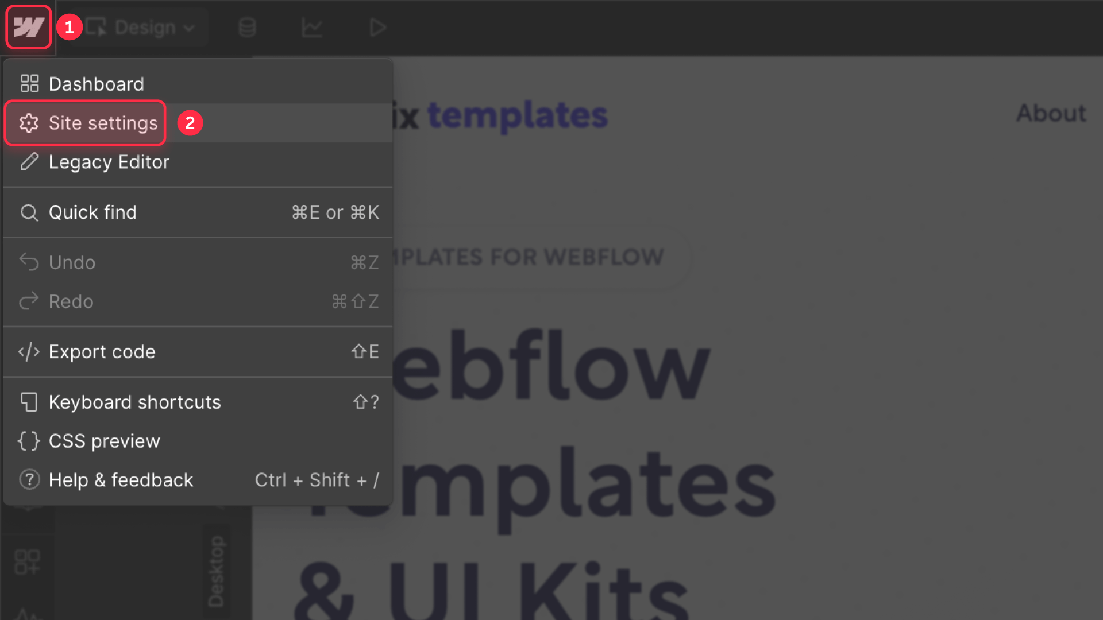Select Site settings menu entry
1103x620 pixels.
point(102,123)
